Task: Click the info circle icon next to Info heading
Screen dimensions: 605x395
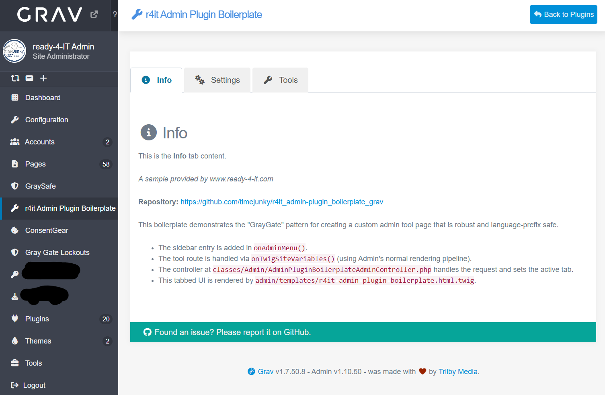Action: (148, 132)
